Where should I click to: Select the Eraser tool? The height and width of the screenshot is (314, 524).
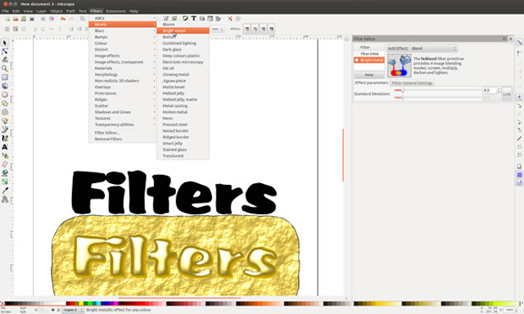click(5, 164)
